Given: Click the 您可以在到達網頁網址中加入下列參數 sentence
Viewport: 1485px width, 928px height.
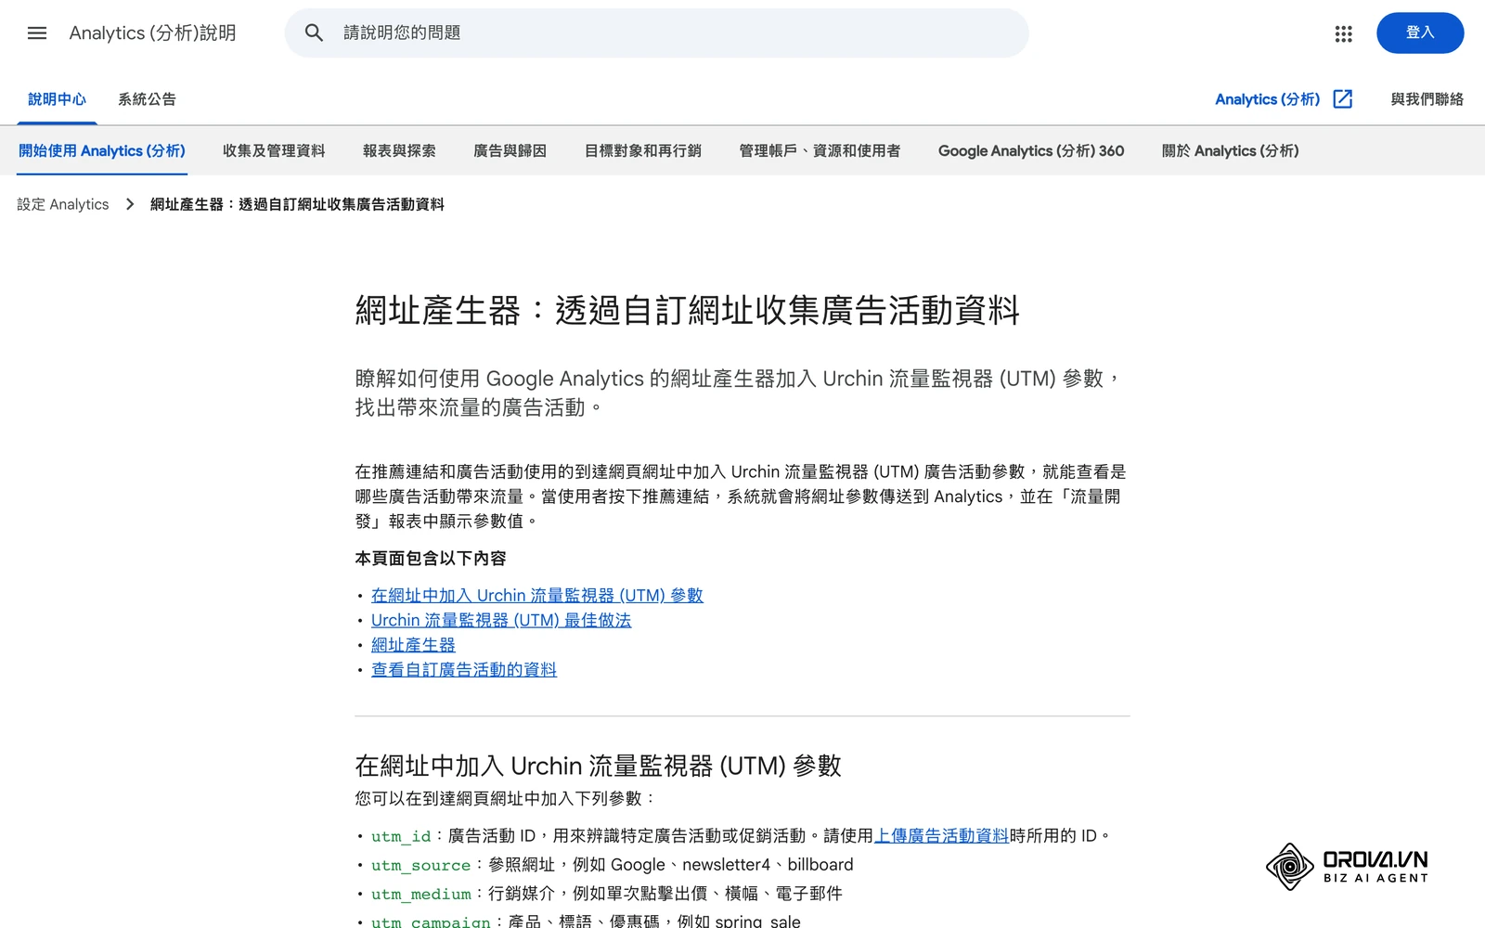Looking at the screenshot, I should (x=506, y=799).
